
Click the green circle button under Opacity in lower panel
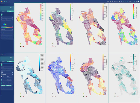[2, 65]
